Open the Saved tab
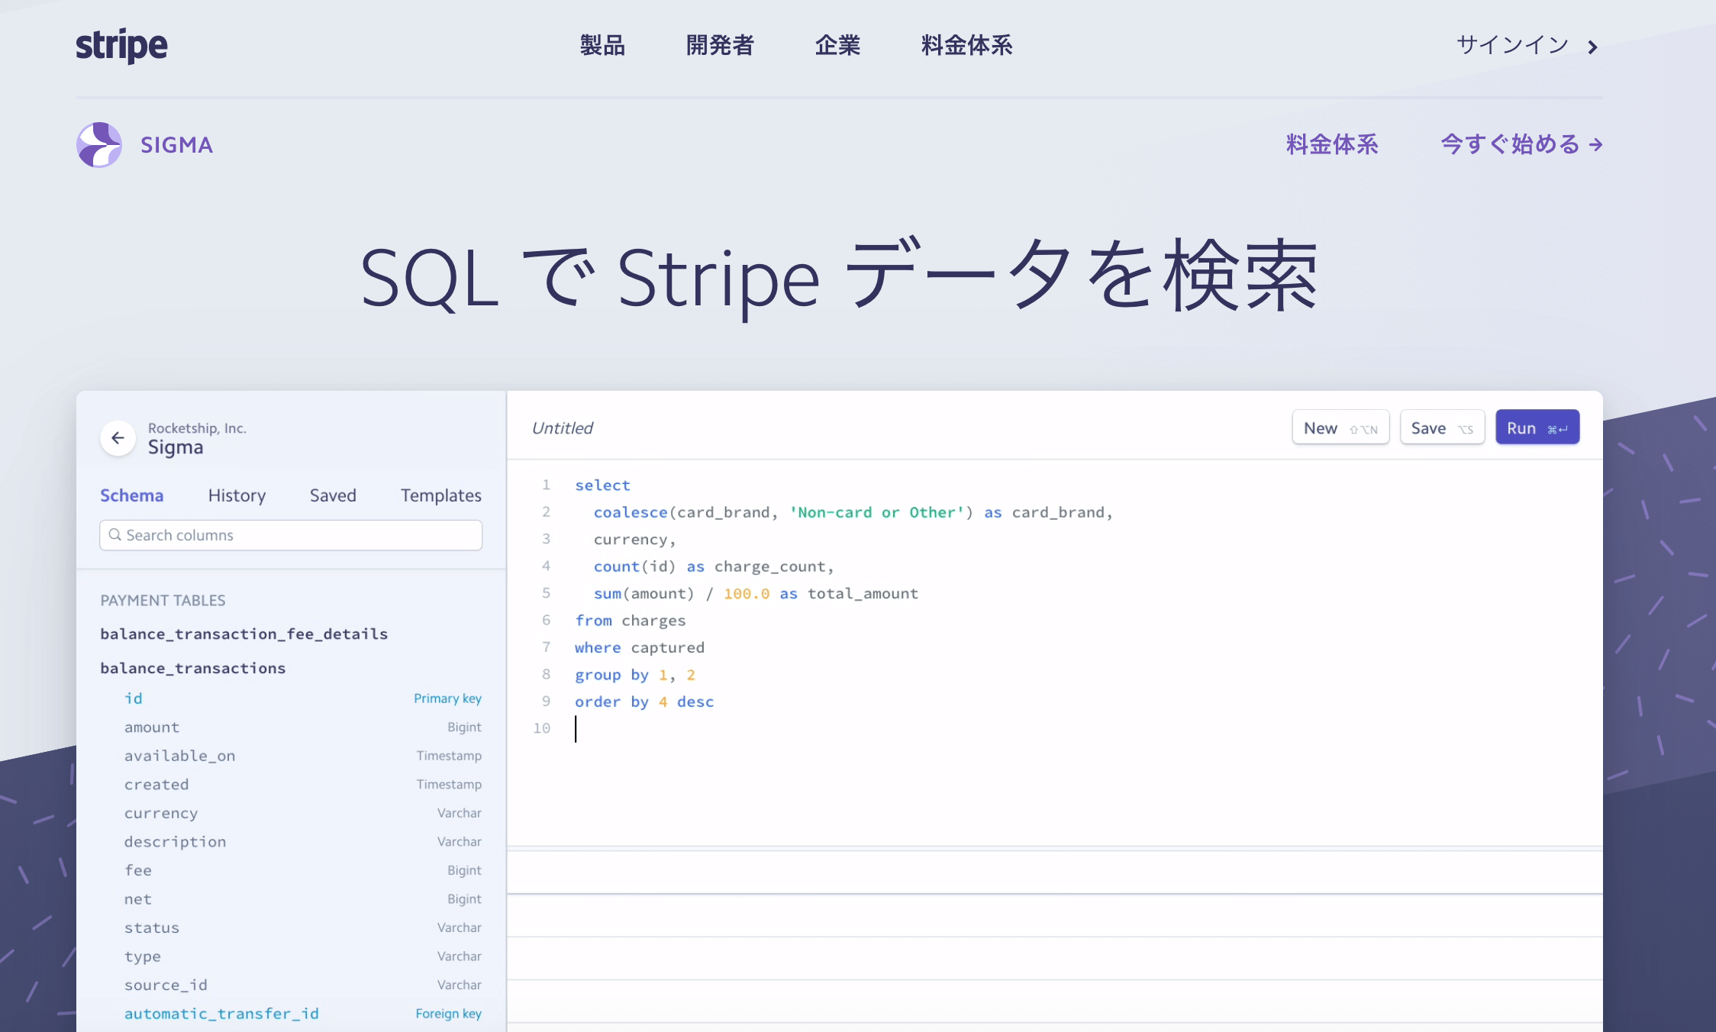 coord(333,495)
